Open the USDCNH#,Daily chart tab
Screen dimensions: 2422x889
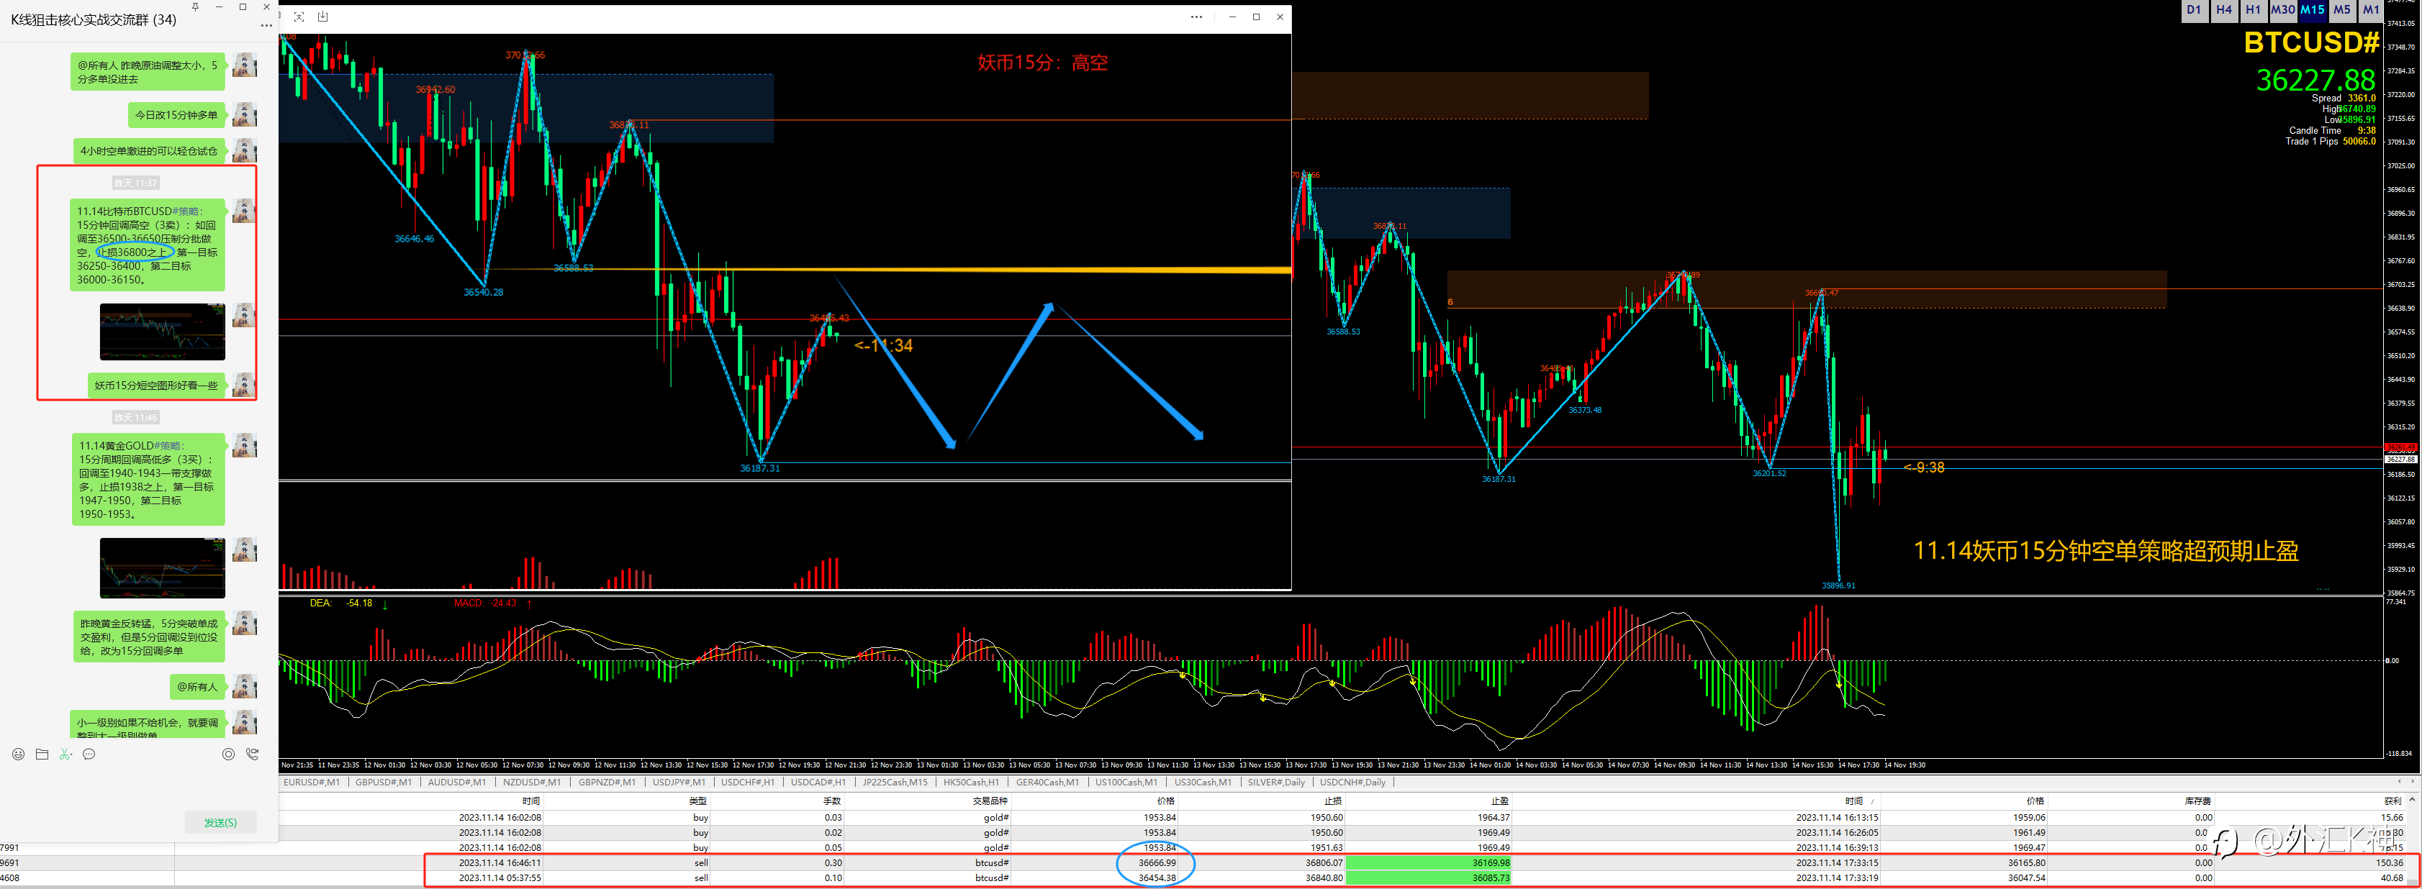coord(1353,782)
